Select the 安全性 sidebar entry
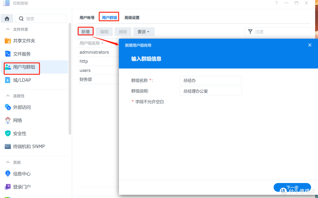Image resolution: width=318 pixels, height=198 pixels. point(20,133)
